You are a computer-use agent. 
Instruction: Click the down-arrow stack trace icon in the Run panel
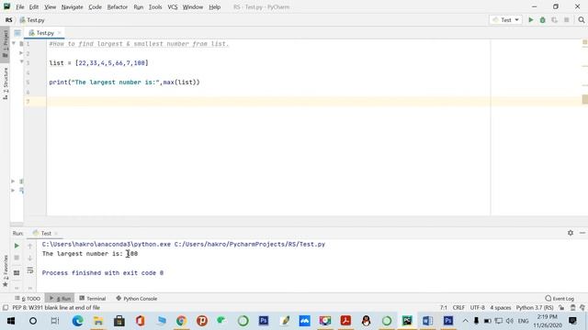coord(30,258)
